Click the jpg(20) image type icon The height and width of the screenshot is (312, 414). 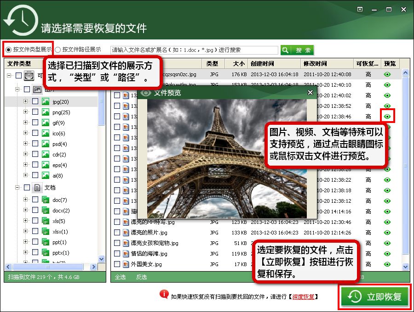coord(46,101)
